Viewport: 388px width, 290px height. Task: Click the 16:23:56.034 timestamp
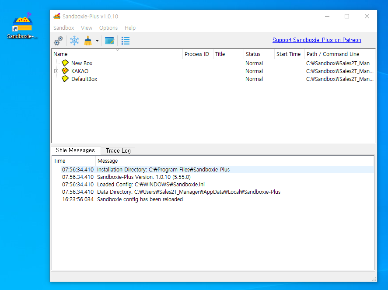click(78, 199)
